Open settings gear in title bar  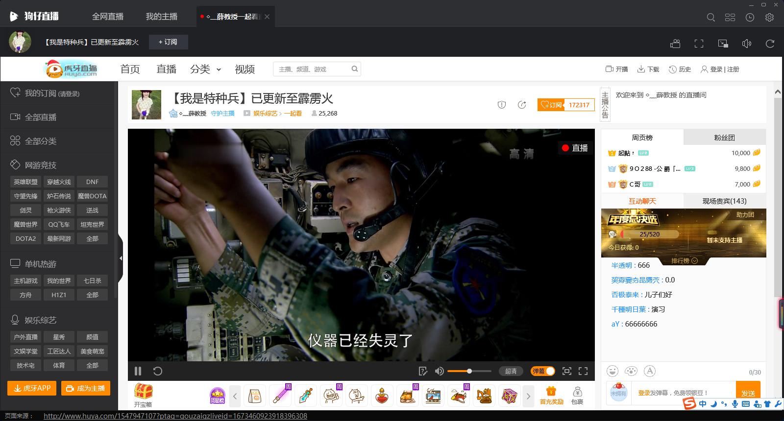tap(769, 17)
